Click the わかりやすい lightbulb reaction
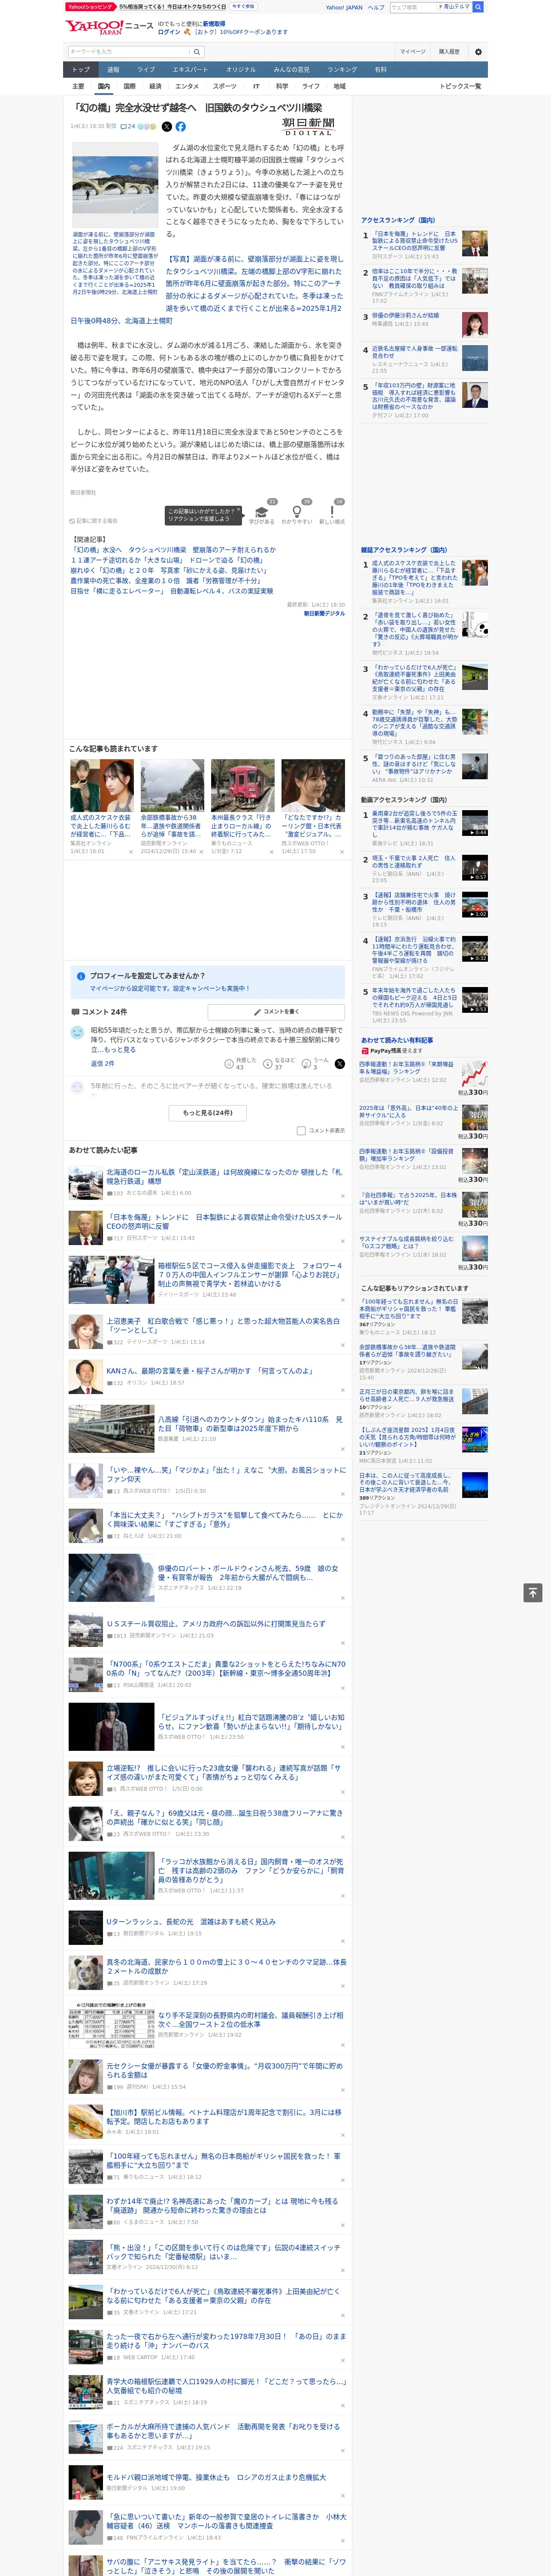This screenshot has height=2576, width=551. 297,513
